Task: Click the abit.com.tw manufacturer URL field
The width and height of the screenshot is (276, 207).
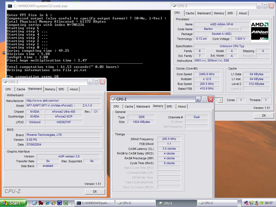Action: (x=63, y=101)
